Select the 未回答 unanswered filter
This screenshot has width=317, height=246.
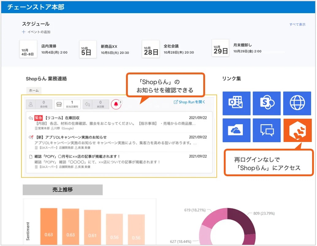pos(96,104)
